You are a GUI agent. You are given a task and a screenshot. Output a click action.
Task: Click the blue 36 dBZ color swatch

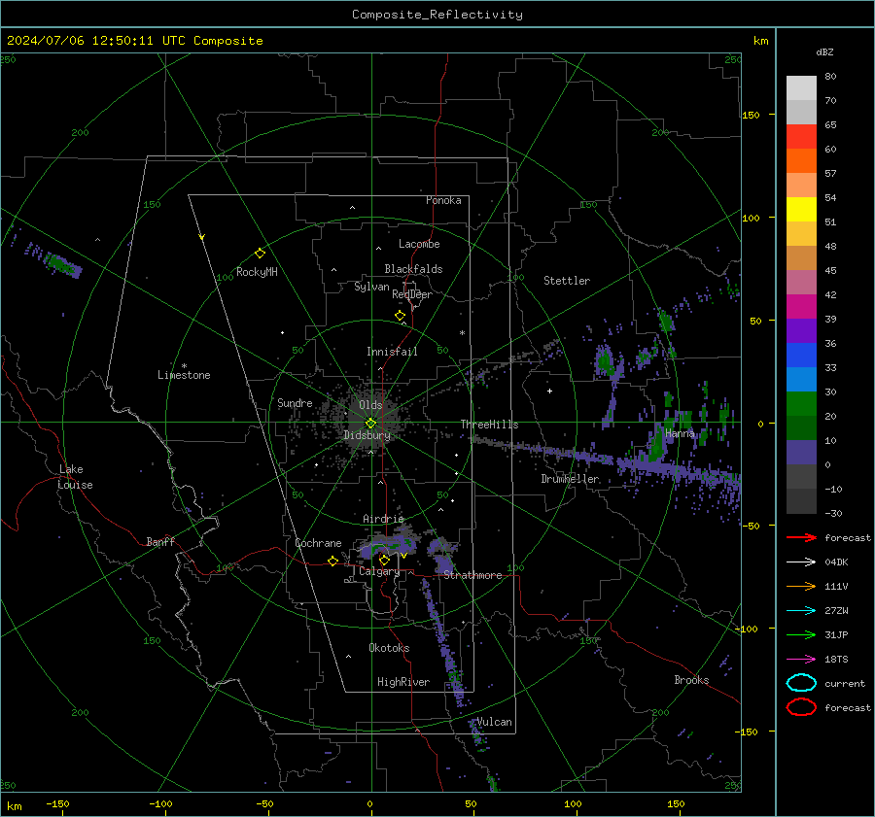pyautogui.click(x=801, y=355)
